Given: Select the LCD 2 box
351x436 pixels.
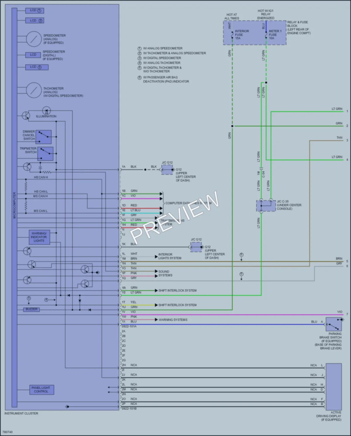Looking at the screenshot, I should [35, 20].
